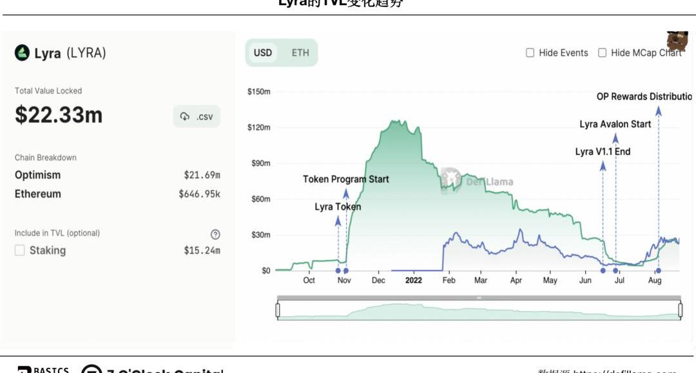Switch to the ETH tab
This screenshot has width=696, height=373.
pyautogui.click(x=300, y=53)
